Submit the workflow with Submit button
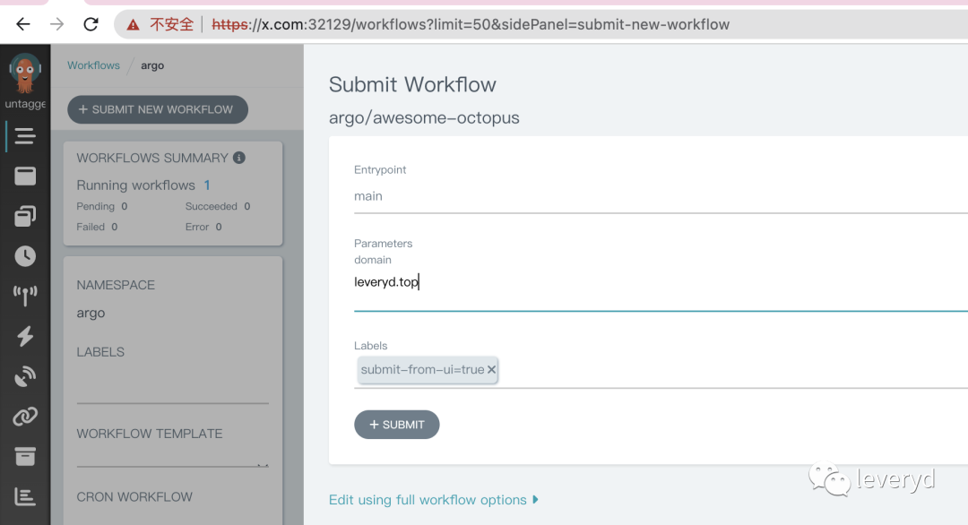Viewport: 968px width, 525px height. [x=396, y=425]
